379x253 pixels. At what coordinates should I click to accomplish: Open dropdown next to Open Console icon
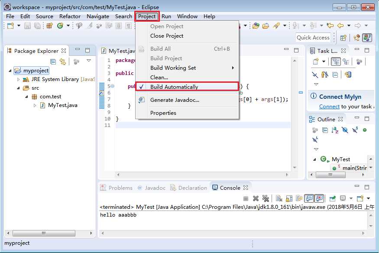click(x=368, y=198)
